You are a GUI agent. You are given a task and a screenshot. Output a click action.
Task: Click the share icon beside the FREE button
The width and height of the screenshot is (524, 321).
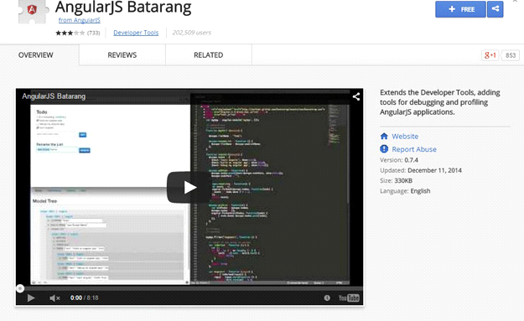495,9
